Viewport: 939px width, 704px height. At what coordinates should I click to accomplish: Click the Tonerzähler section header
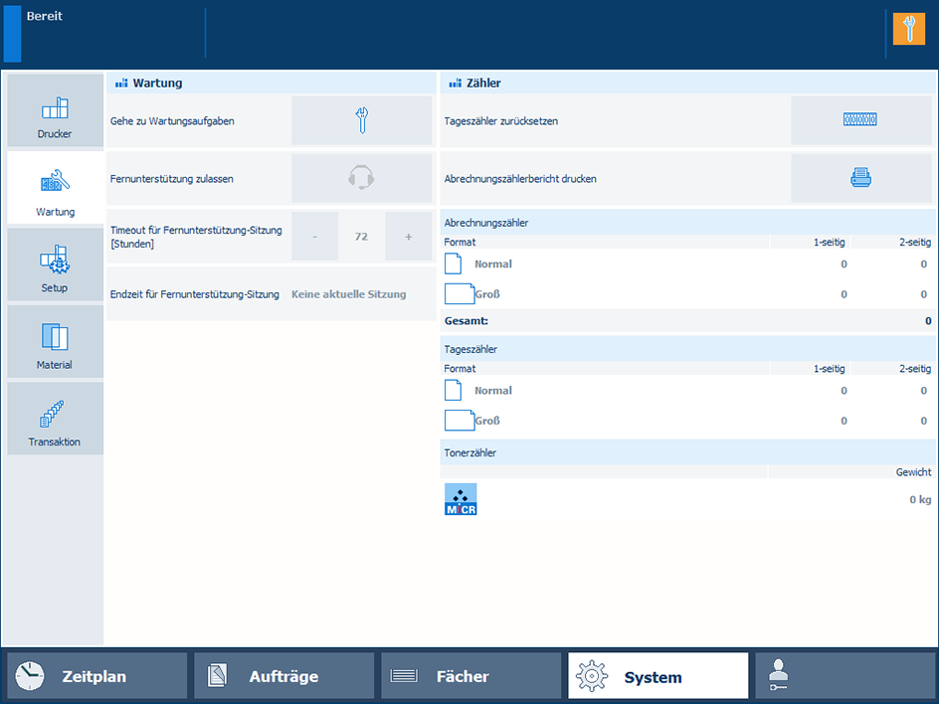[688, 452]
